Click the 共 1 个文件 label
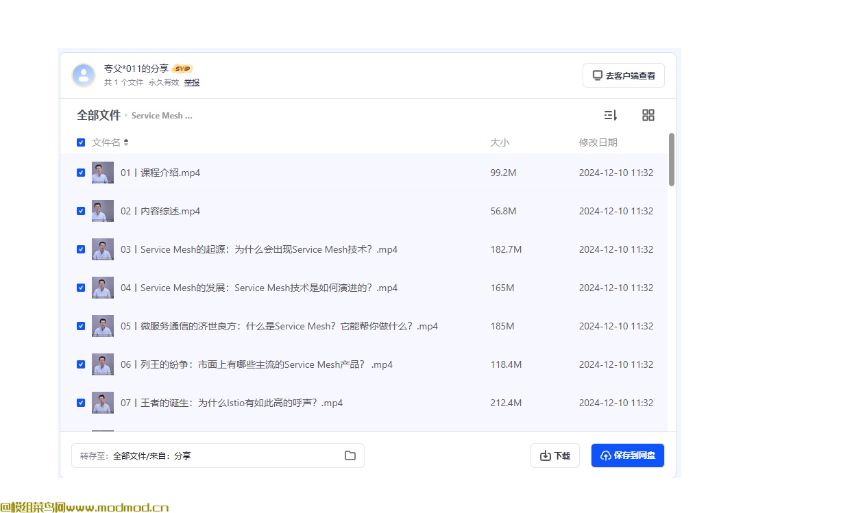The image size is (854, 513). (123, 82)
